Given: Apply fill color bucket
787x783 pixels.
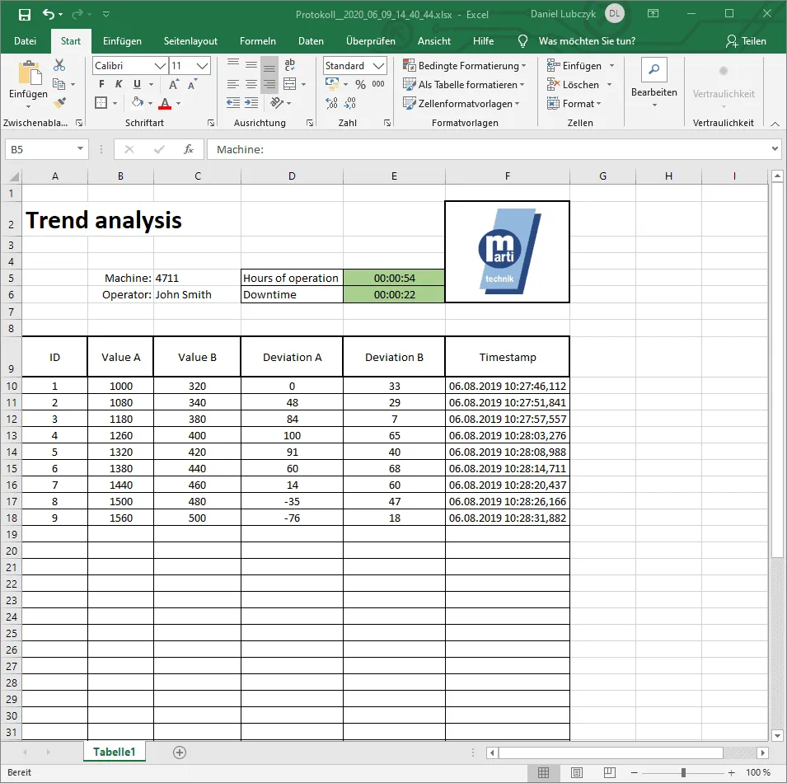Looking at the screenshot, I should point(137,103).
